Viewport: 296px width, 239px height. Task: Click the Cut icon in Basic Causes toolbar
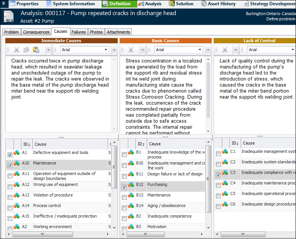[x=131, y=50]
